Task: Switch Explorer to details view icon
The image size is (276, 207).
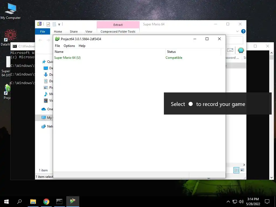Action: (x=236, y=170)
